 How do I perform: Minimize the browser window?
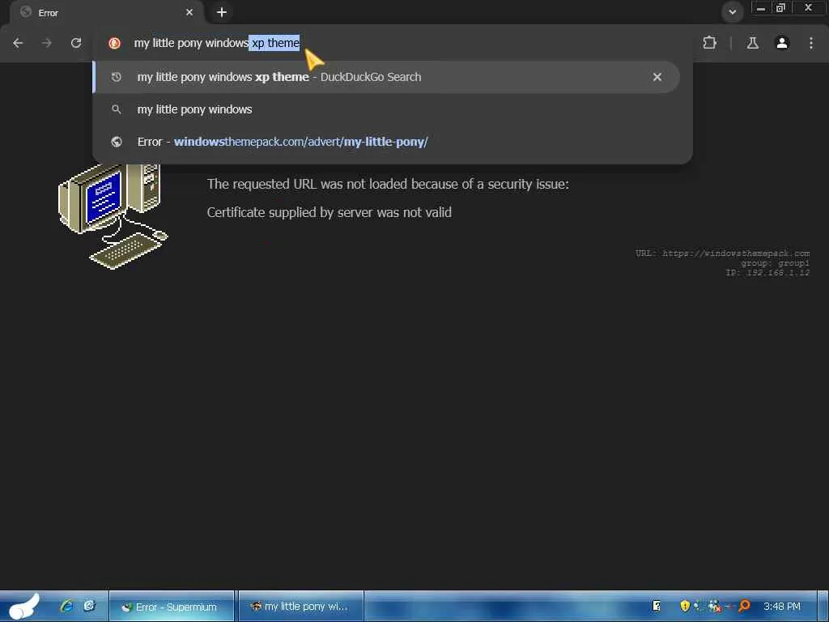[x=761, y=8]
